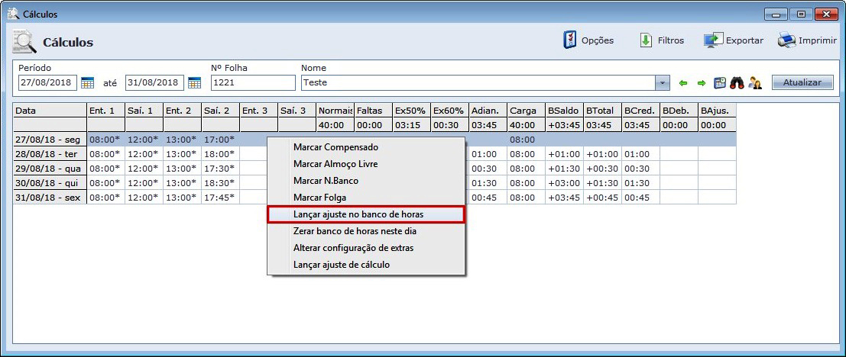Open the Opções toolbar icon
846x357 pixels.
569,40
